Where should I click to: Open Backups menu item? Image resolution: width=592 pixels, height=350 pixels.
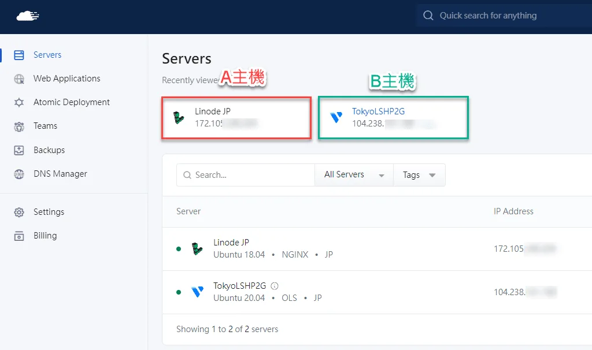point(49,150)
